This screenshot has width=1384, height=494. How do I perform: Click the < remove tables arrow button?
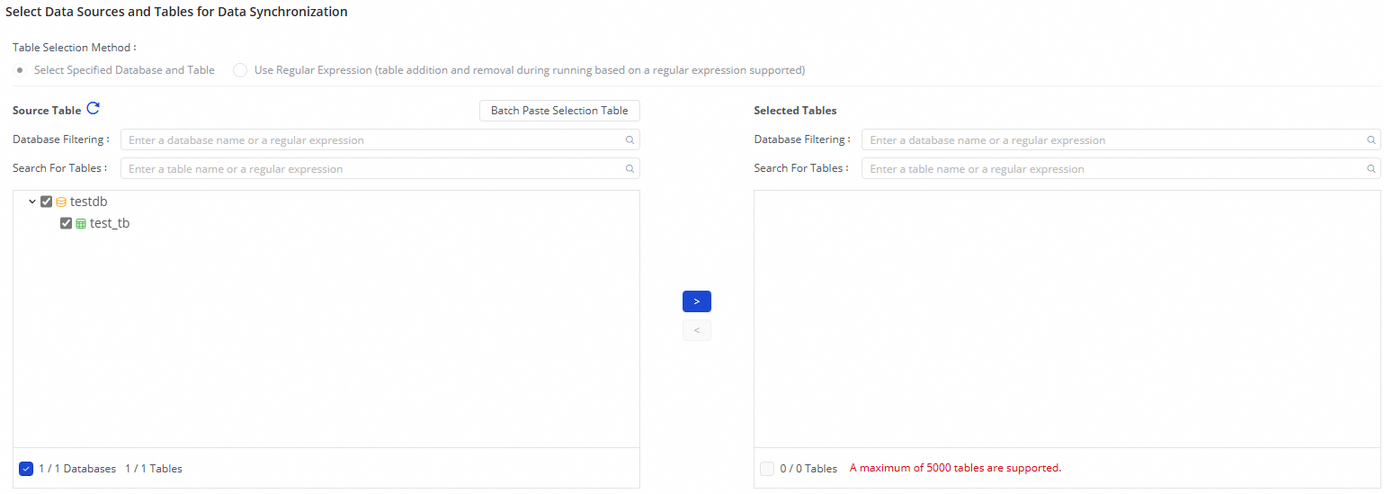pyautogui.click(x=696, y=330)
